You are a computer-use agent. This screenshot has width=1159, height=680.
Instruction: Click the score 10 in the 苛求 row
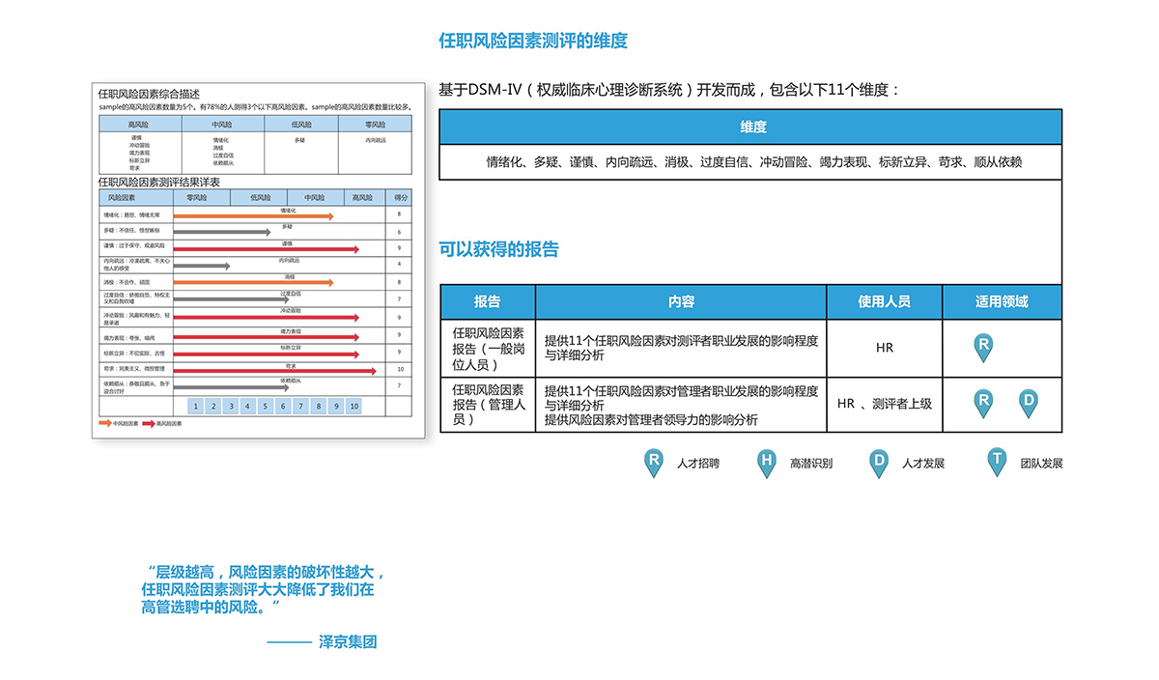click(400, 370)
